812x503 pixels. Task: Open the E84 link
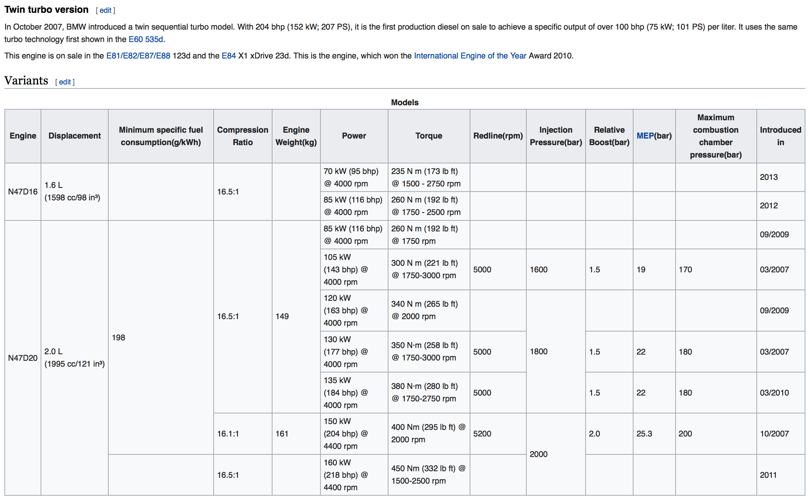pos(229,56)
